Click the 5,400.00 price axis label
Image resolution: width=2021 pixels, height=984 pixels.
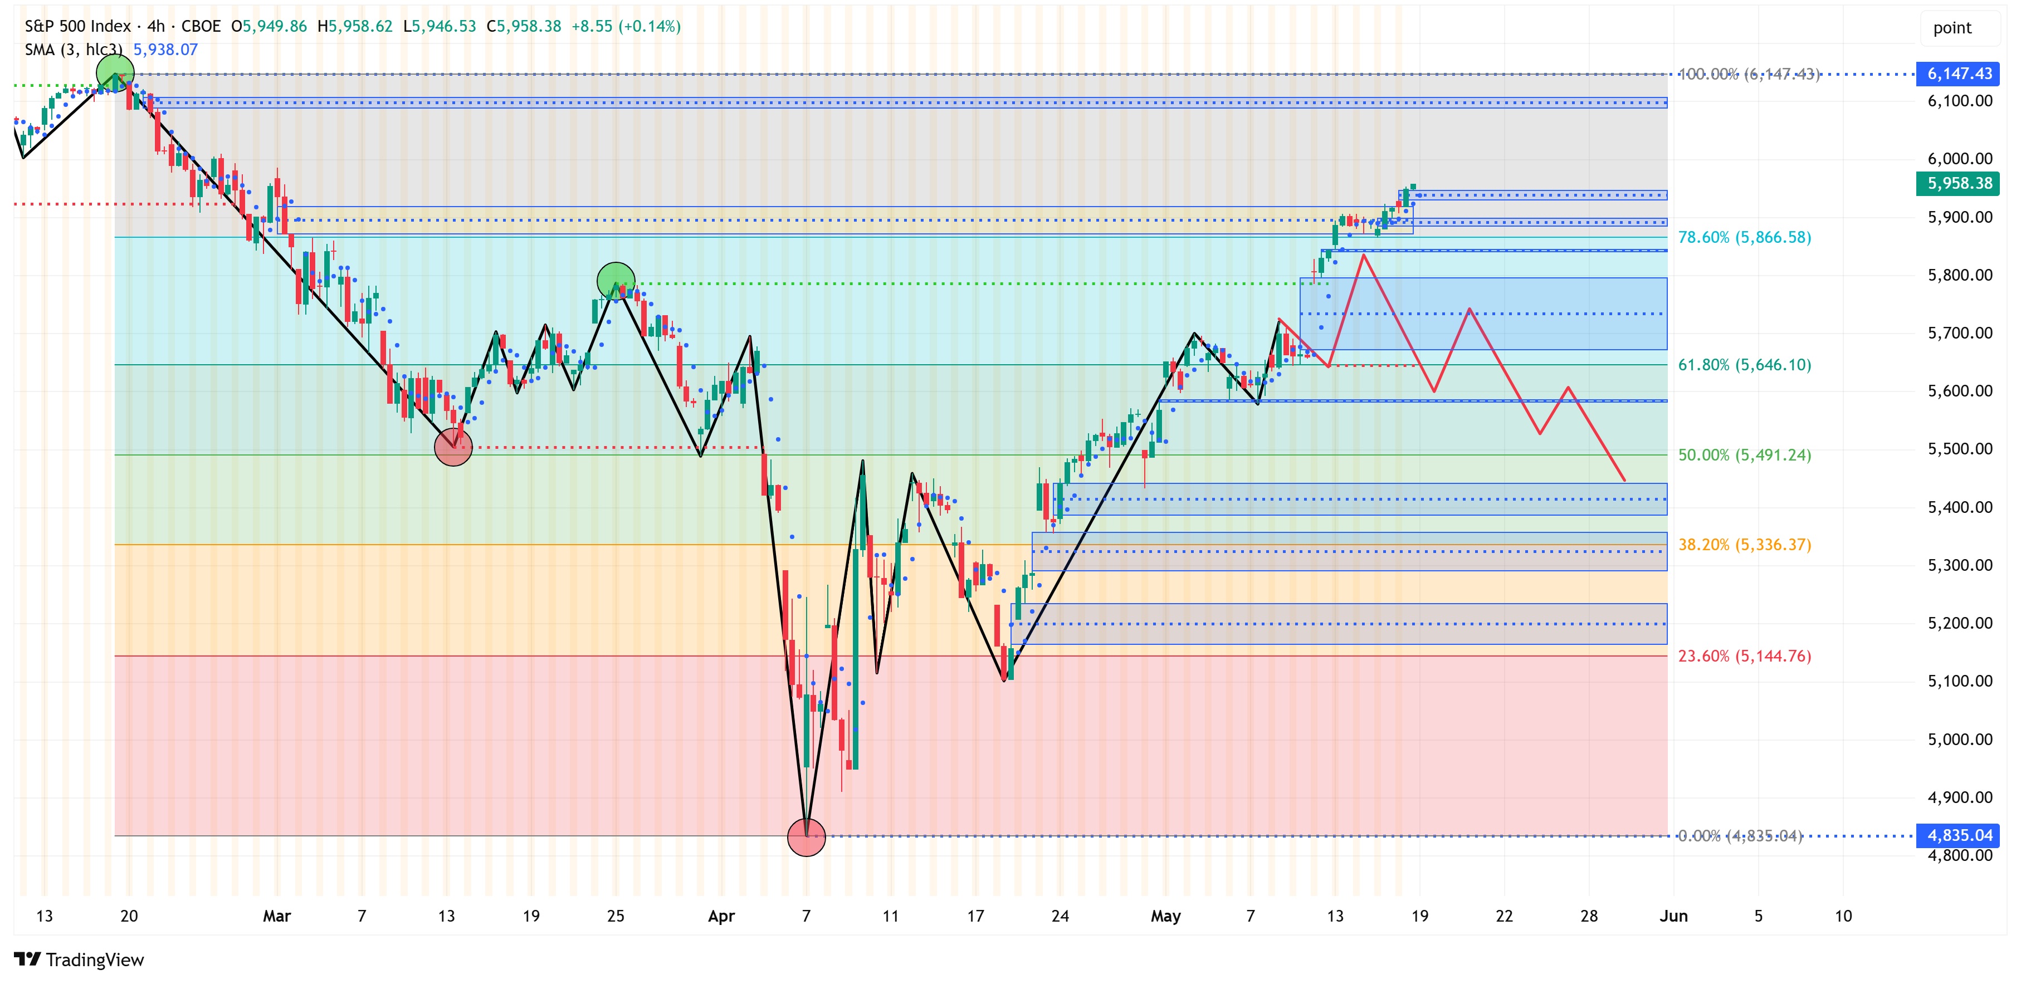[1960, 507]
